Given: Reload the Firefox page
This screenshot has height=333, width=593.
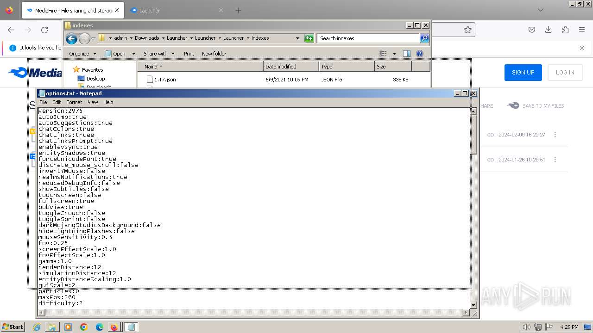Looking at the screenshot, I should (44, 30).
